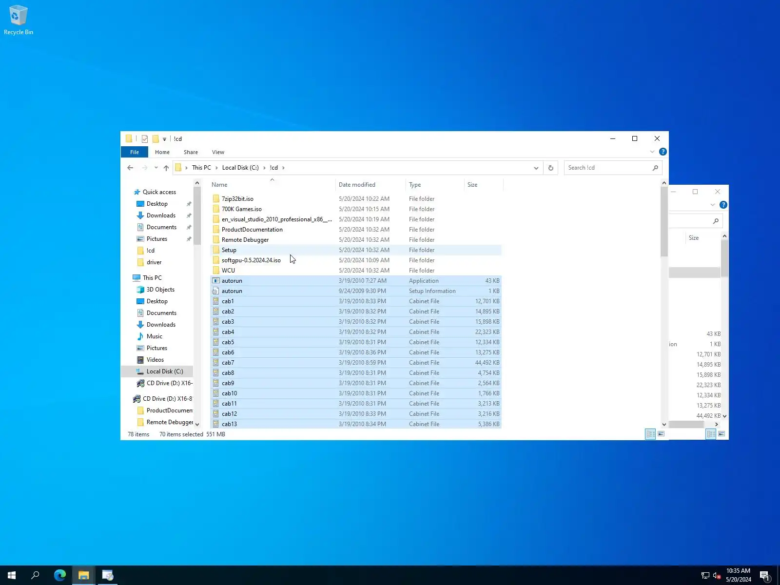Screen dimensions: 780x585
Task: Select the autorun Setup Information file icon
Action: click(x=216, y=291)
